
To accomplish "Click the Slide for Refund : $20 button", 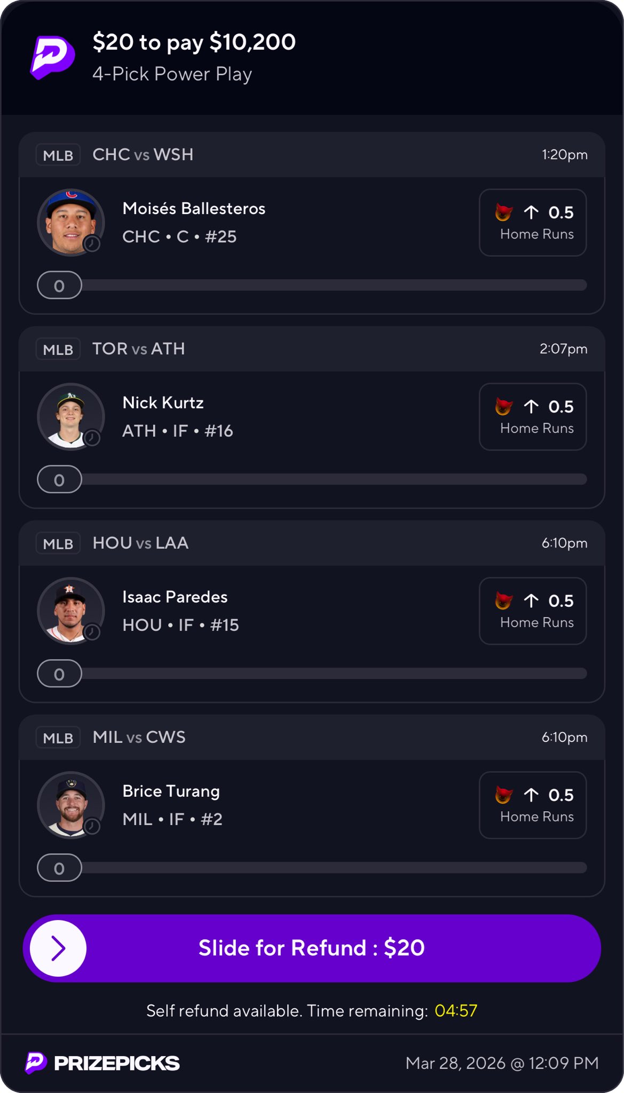I will pyautogui.click(x=312, y=948).
